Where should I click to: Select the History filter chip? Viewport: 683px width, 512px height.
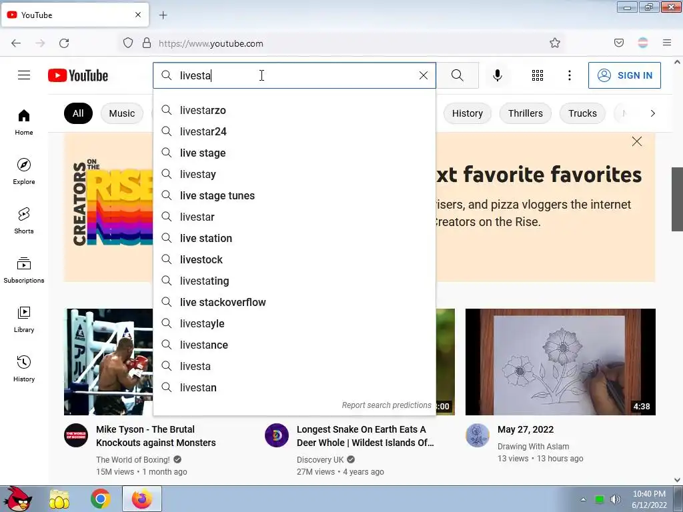[x=468, y=113]
